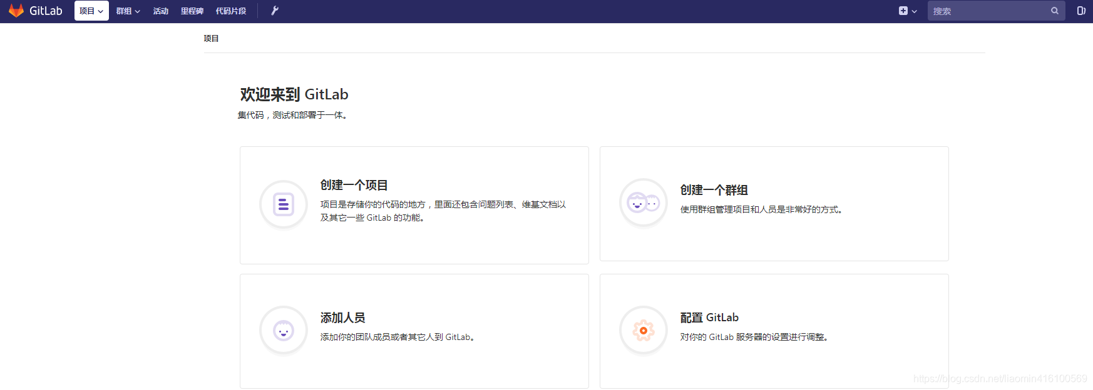Click the user face icon in the 添加人员 card

coord(283,330)
